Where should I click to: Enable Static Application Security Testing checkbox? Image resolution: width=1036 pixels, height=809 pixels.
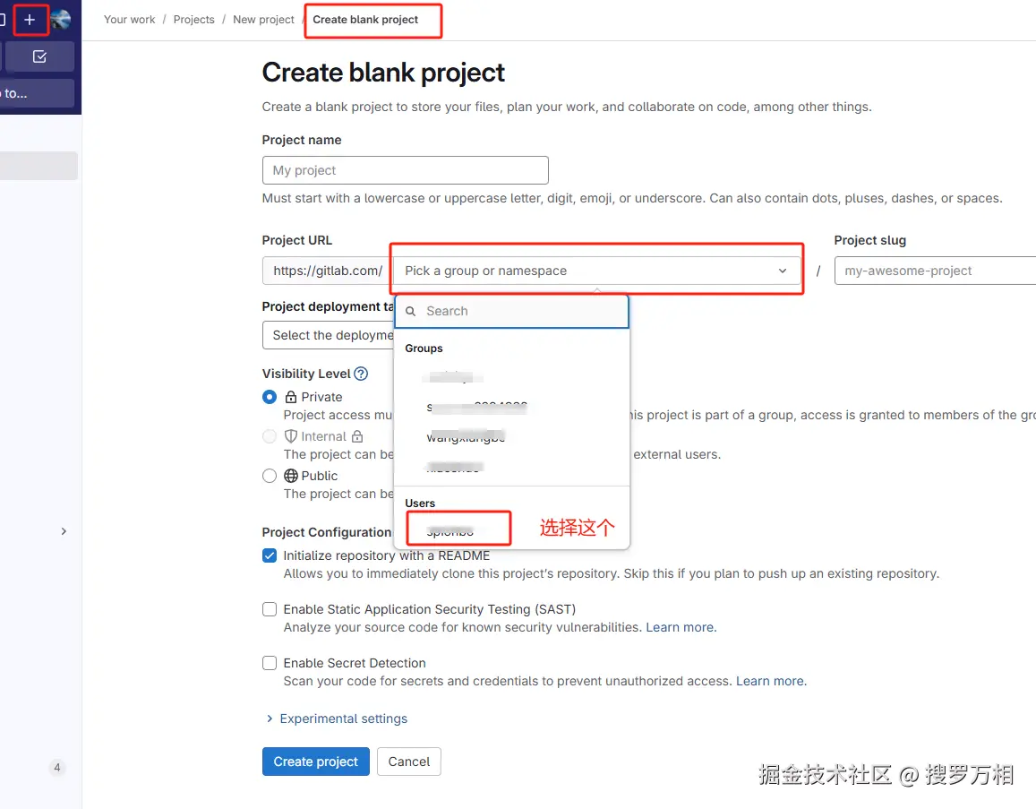pos(269,608)
